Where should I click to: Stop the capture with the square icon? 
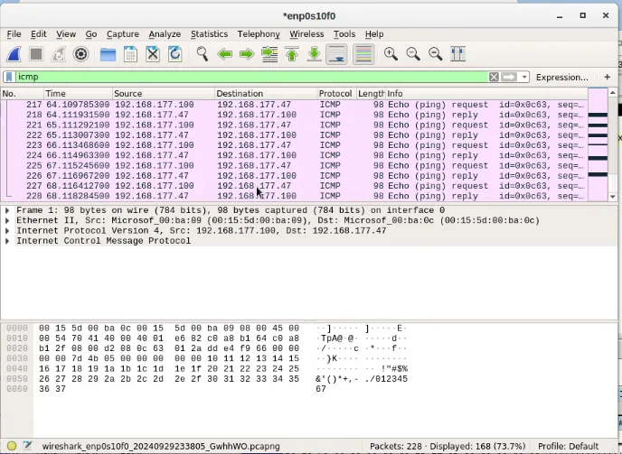click(x=36, y=54)
